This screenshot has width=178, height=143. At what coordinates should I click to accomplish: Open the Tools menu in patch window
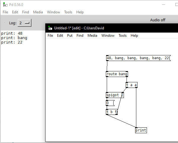click(122, 36)
